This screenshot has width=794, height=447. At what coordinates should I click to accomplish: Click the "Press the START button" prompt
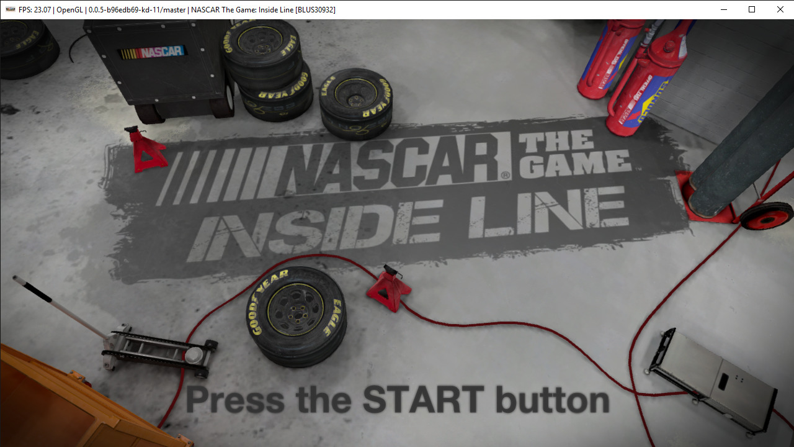tap(398, 400)
